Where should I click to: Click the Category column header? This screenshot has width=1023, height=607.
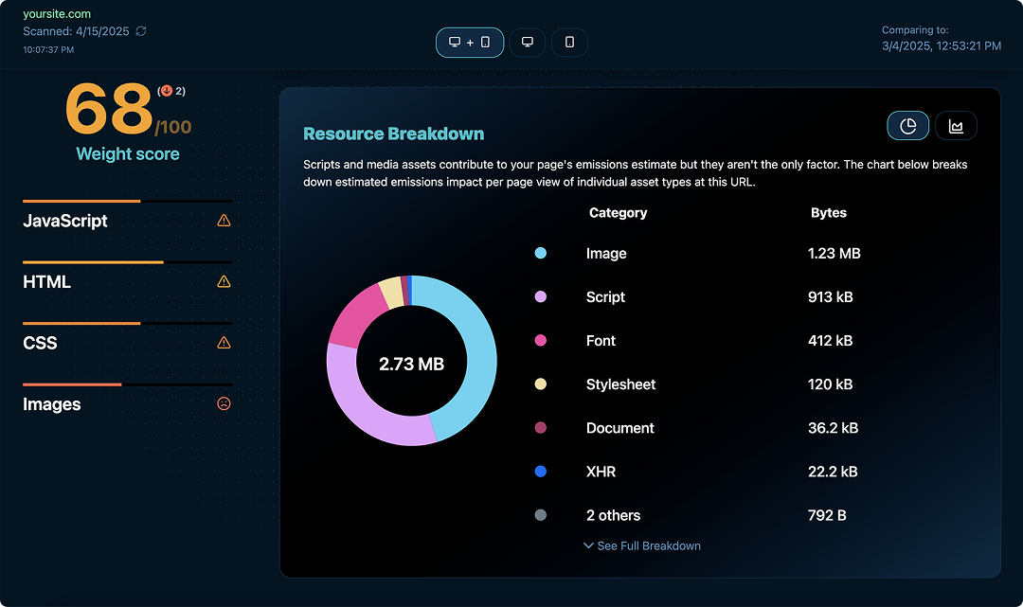[x=618, y=212]
